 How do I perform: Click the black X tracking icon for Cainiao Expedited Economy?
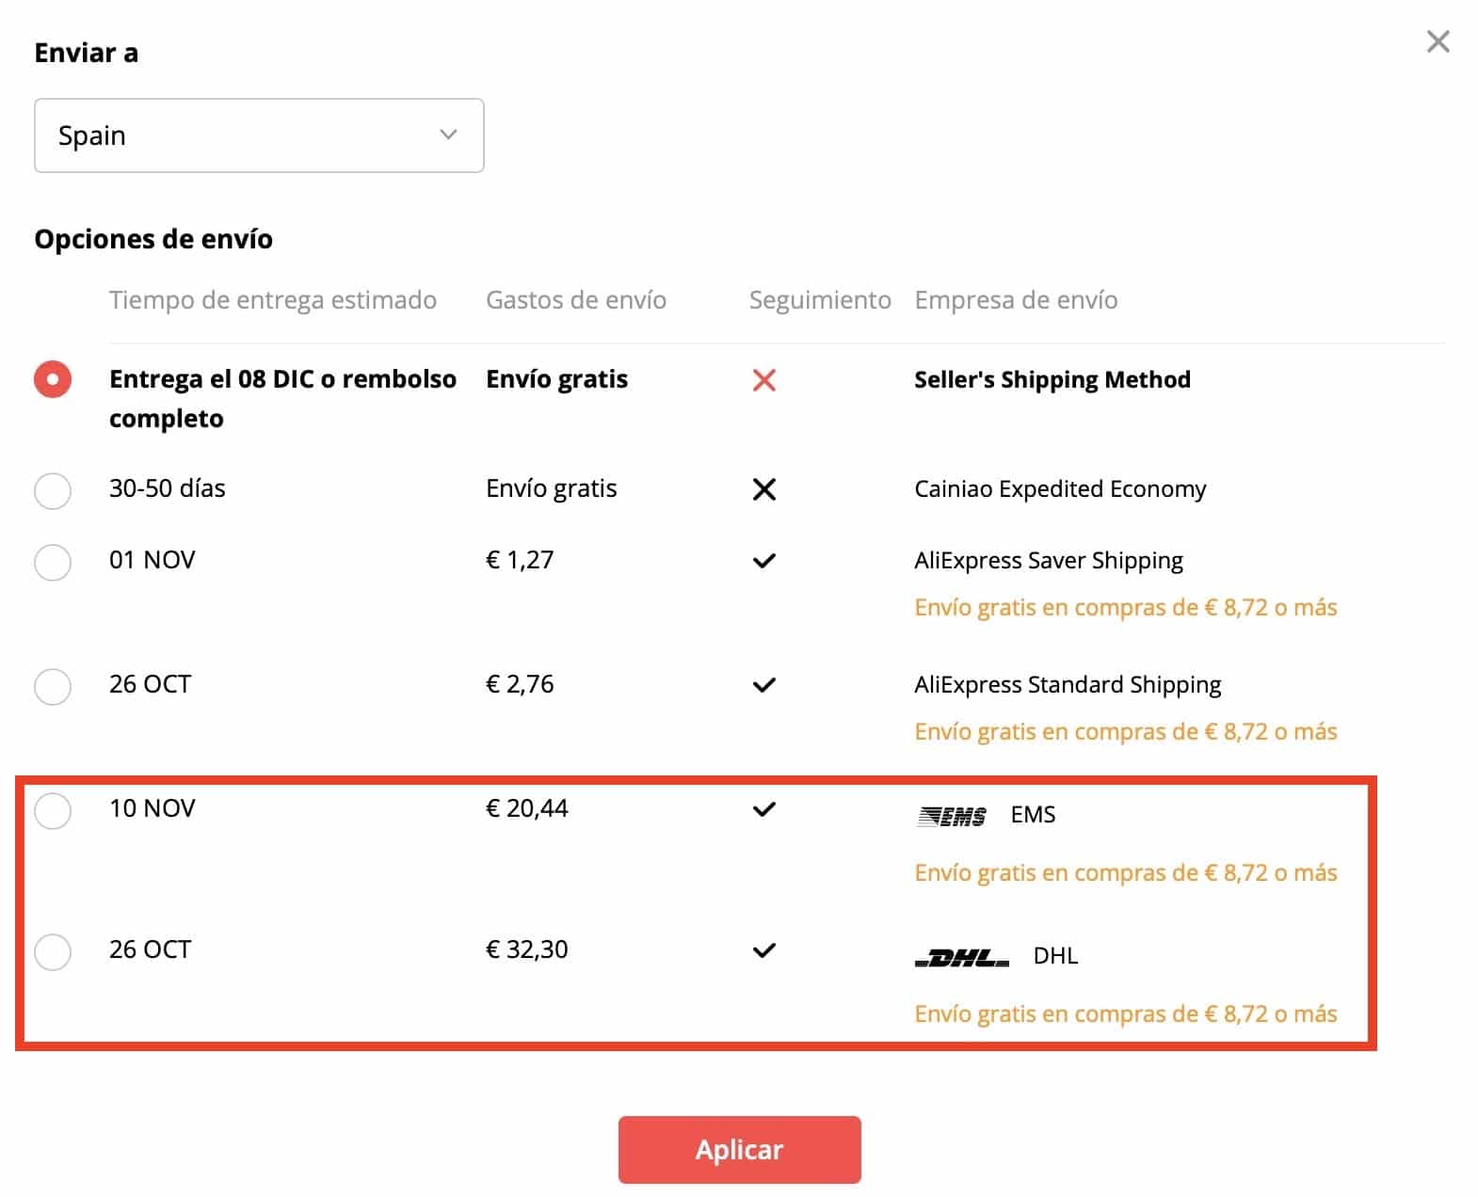click(764, 488)
